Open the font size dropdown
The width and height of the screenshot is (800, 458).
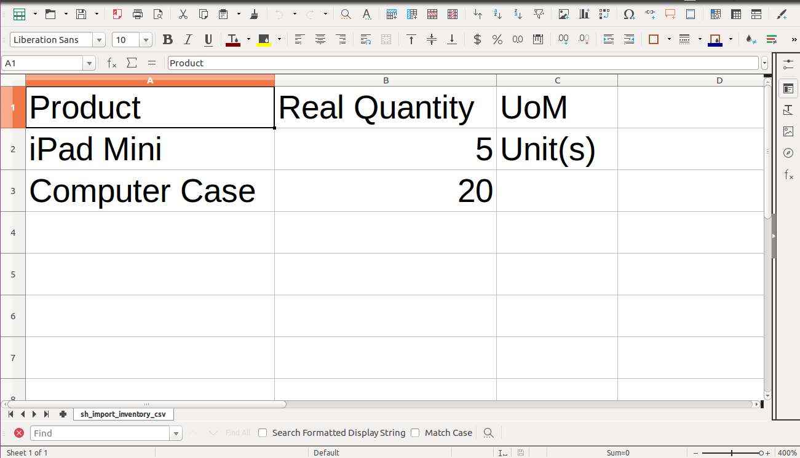[146, 40]
